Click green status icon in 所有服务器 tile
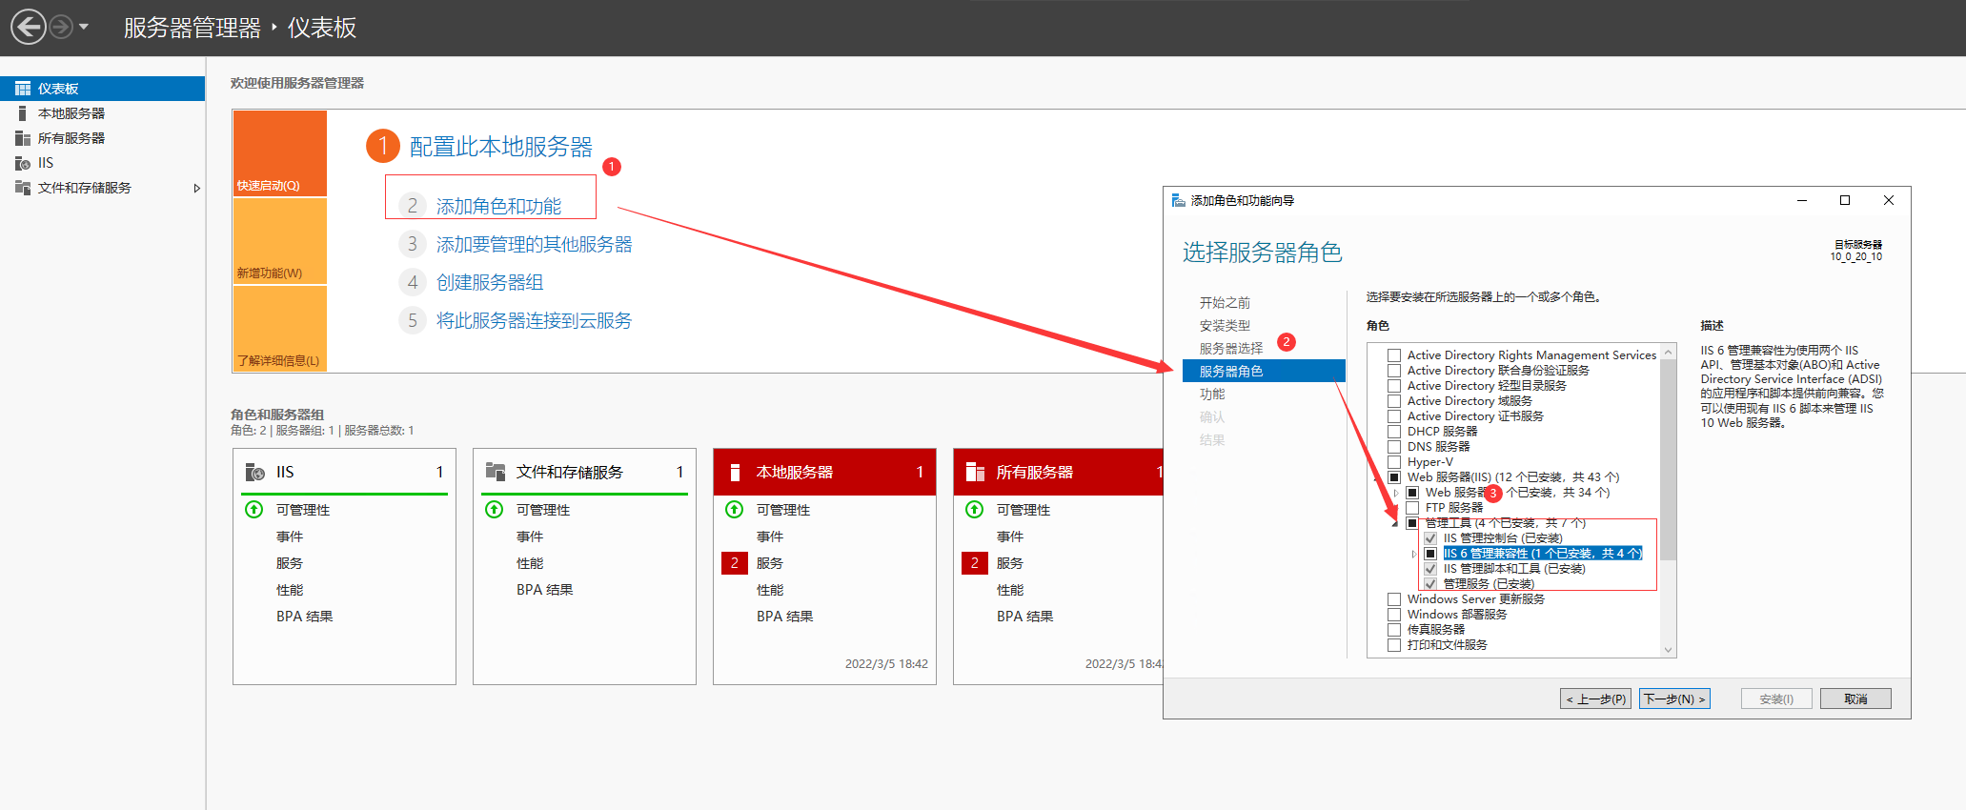Screen dimensions: 1966x810 [975, 510]
